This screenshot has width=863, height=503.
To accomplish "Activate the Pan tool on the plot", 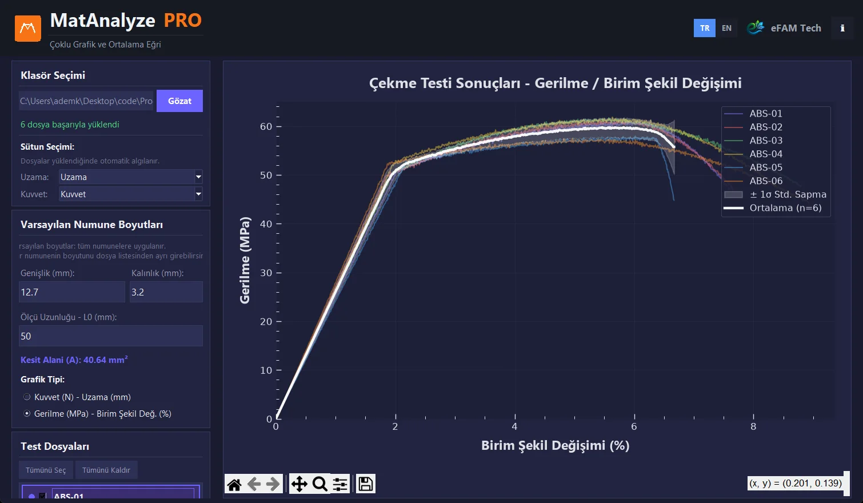I will pyautogui.click(x=299, y=484).
